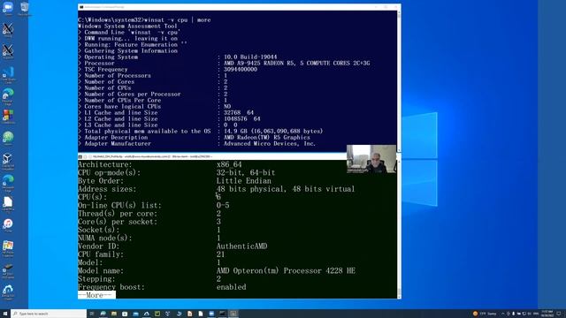Click the 'Advanced Micro Devices, Inc.' manufacturer text

(269, 143)
